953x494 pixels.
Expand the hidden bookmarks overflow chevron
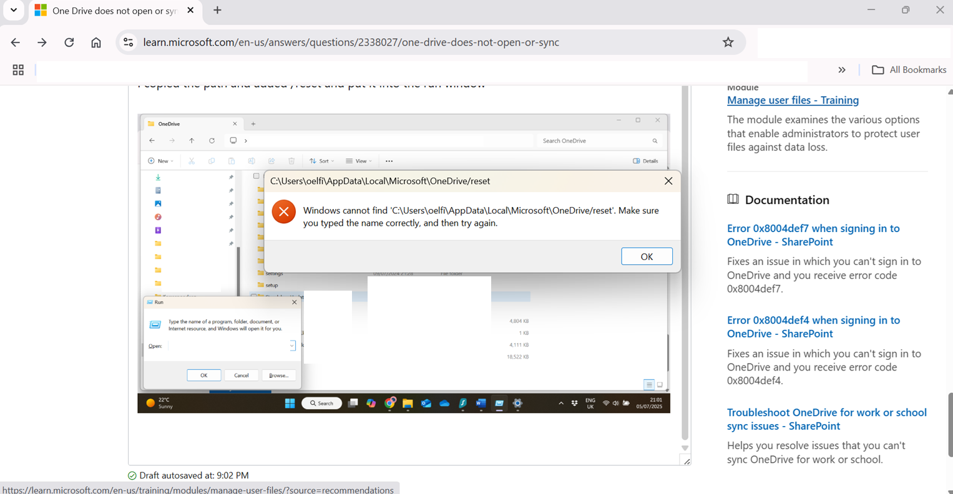[x=842, y=70]
